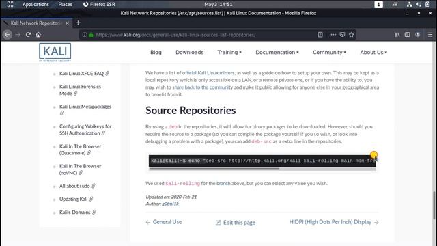Show the sidebars icon
The width and height of the screenshot is (437, 246).
407,35
